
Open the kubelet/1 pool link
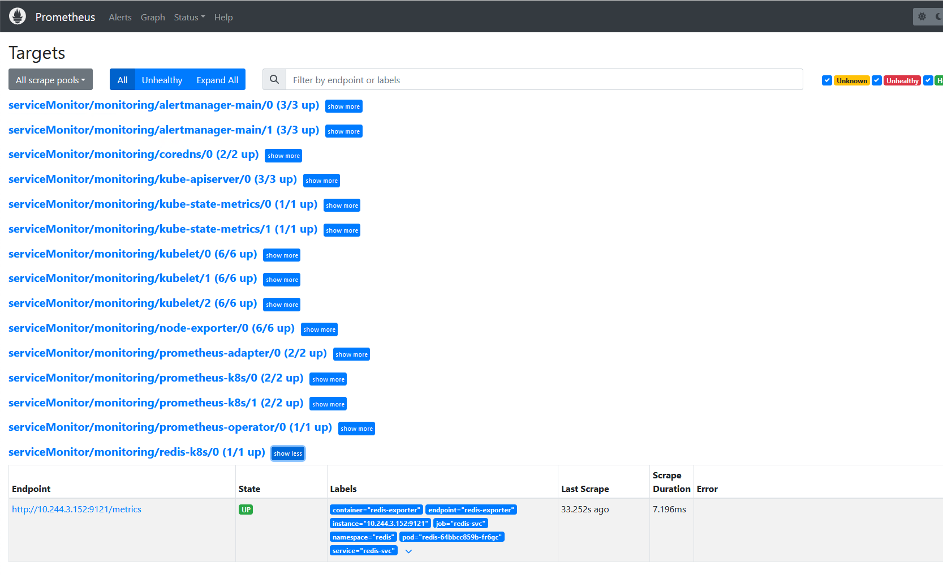(133, 279)
